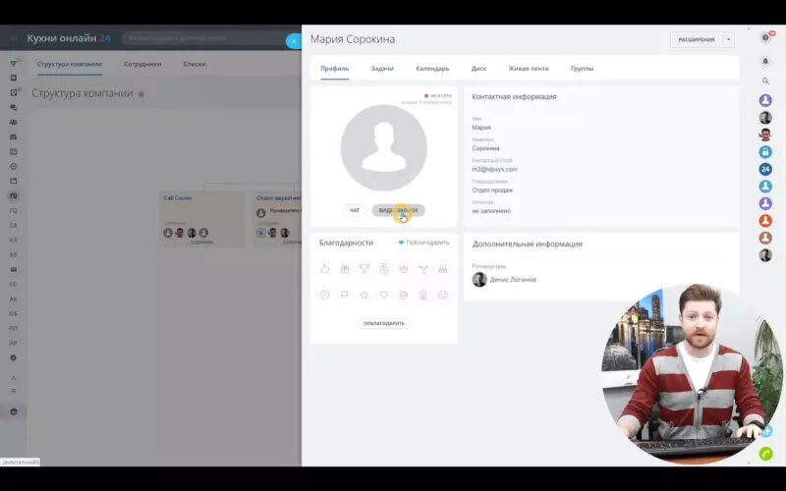Click the green phone call button
The width and height of the screenshot is (786, 491).
coord(766,454)
